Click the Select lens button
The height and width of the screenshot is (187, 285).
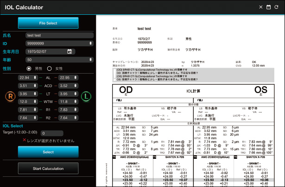pyautogui.click(x=48, y=152)
